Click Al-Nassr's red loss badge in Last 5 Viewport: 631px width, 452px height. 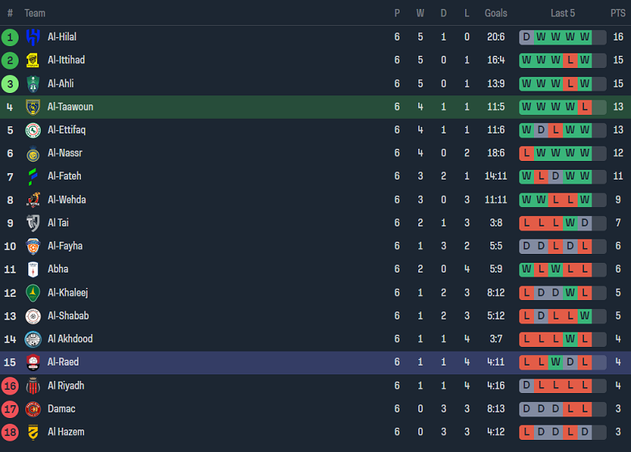click(527, 154)
